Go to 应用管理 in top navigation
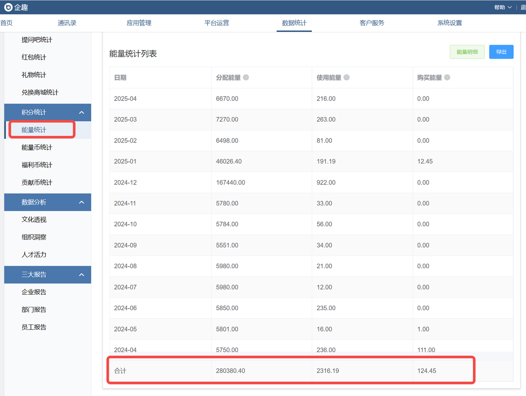This screenshot has height=396, width=526. tap(139, 23)
